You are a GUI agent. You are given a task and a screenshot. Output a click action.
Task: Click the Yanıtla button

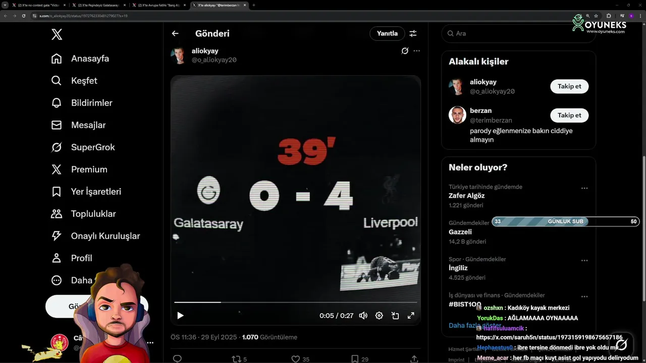(x=388, y=33)
